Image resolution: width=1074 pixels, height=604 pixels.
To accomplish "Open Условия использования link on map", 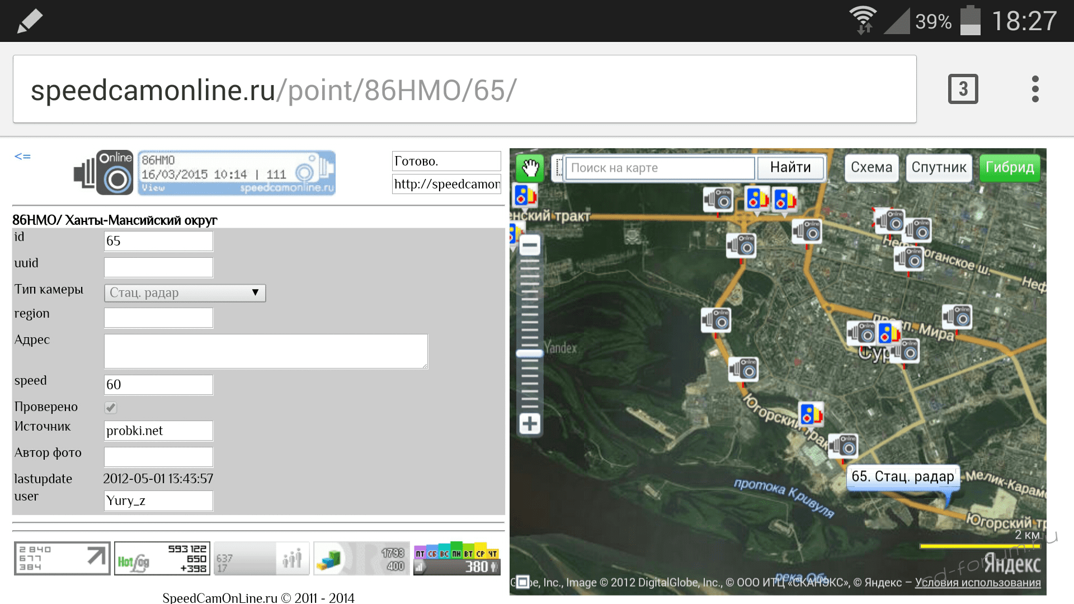I will tap(977, 583).
